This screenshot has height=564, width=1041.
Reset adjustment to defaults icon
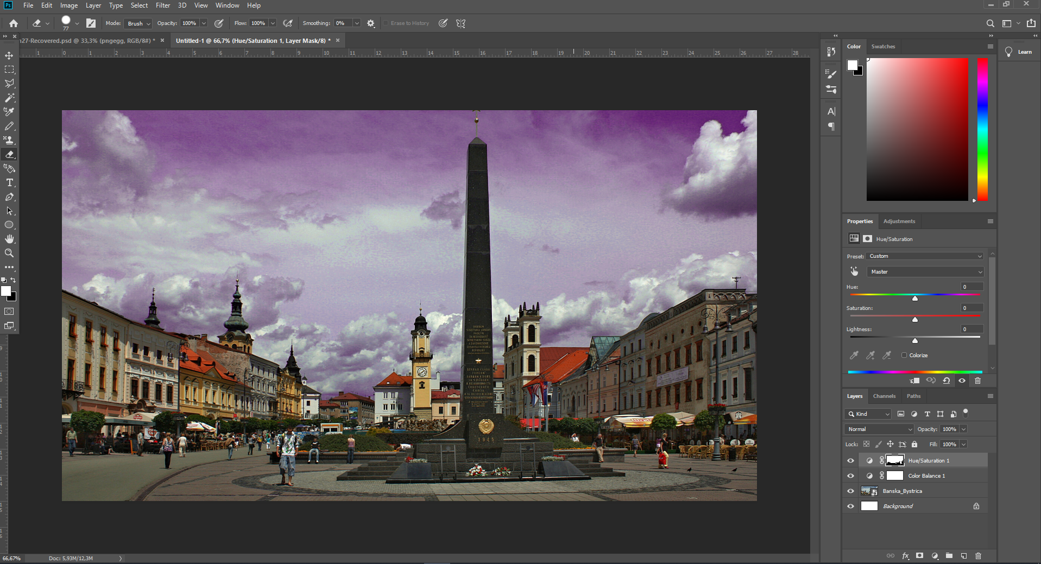coord(947,381)
